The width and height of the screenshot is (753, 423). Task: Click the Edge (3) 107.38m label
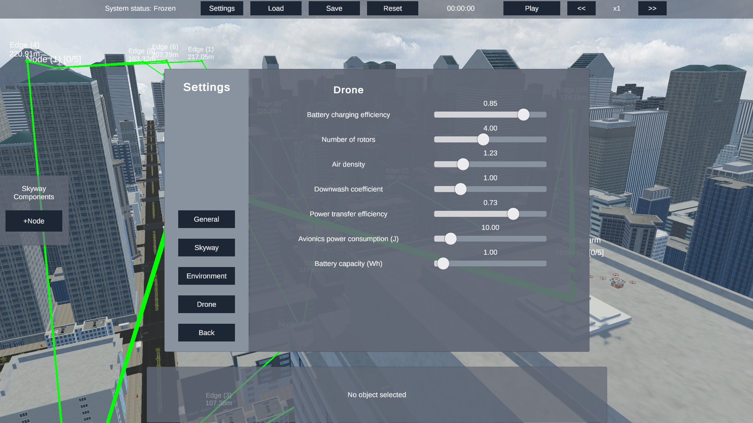pos(218,399)
